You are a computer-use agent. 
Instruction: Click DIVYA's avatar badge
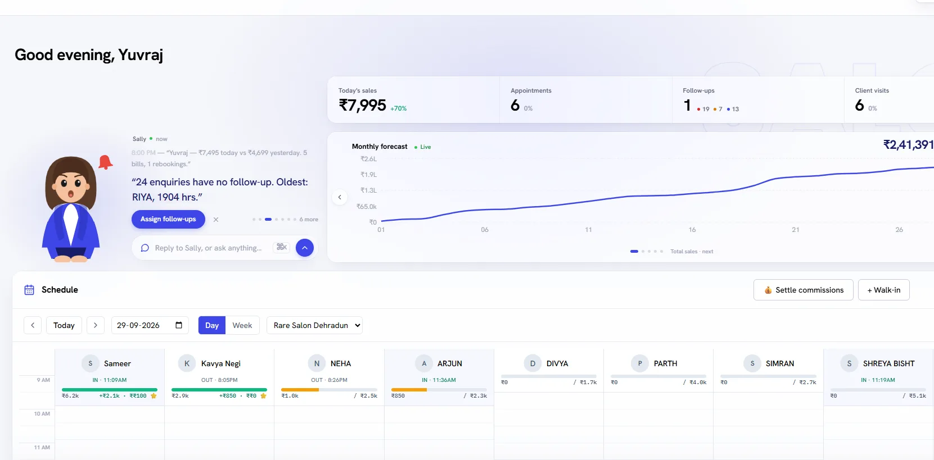(x=533, y=363)
